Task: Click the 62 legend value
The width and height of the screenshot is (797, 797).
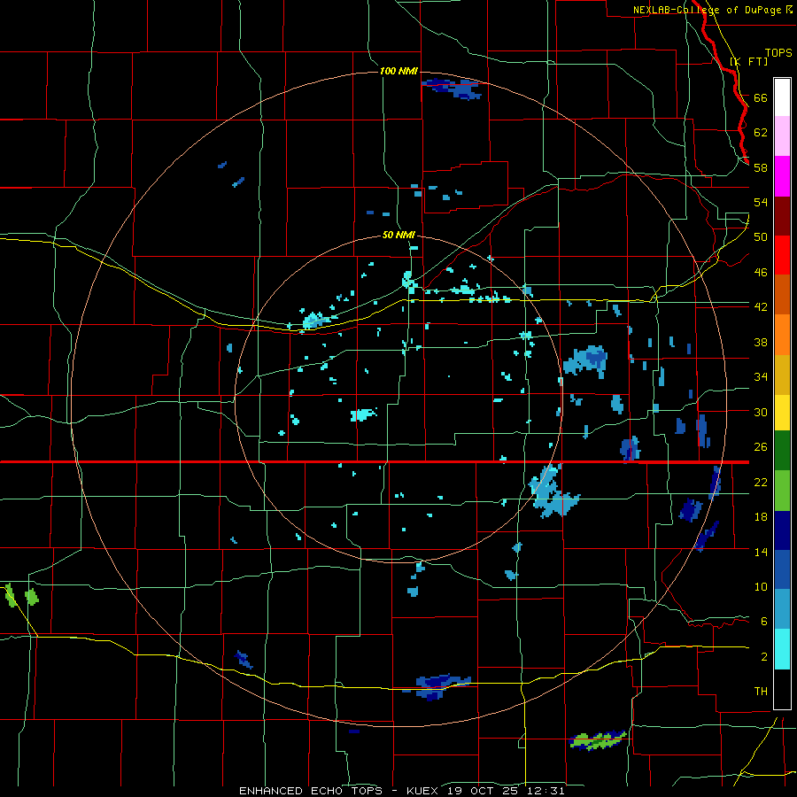Action: [761, 133]
